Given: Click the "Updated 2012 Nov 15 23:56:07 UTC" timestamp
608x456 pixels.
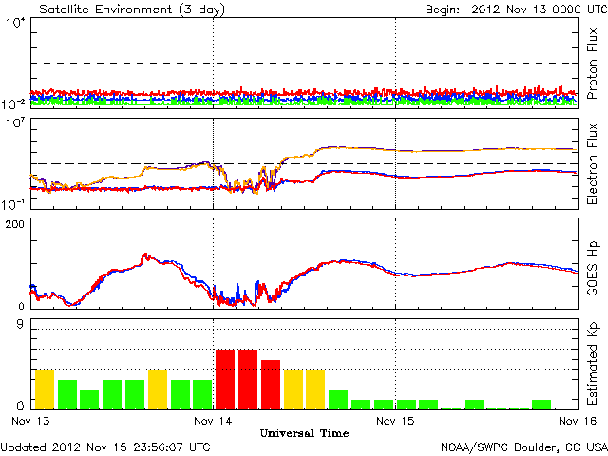Looking at the screenshot, I should pos(105,447).
